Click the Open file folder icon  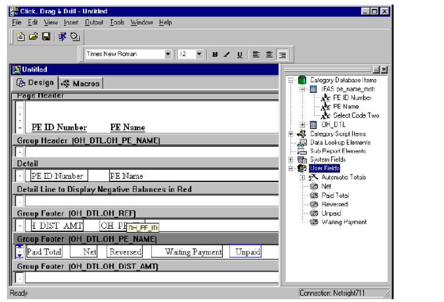[x=33, y=37]
